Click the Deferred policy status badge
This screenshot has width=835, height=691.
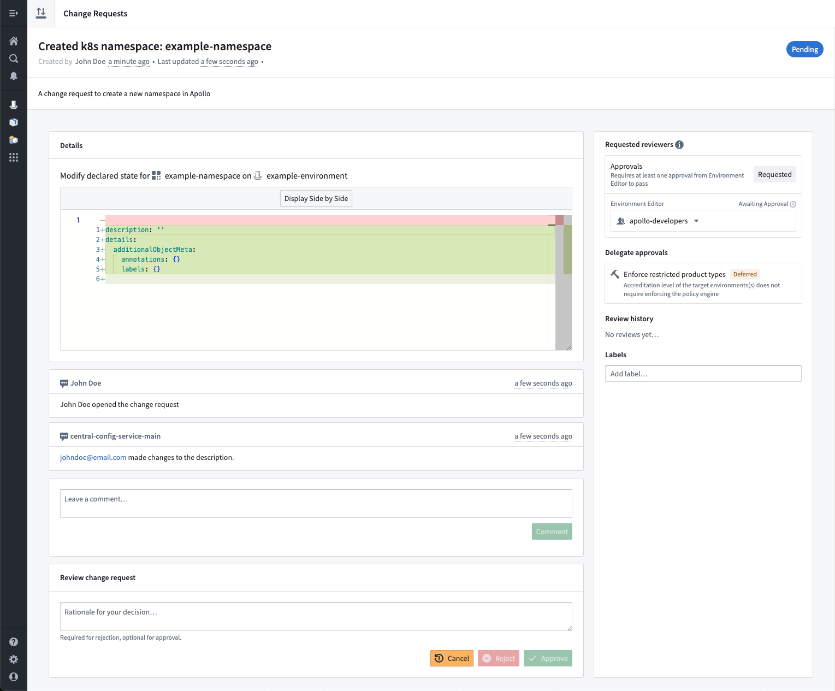[745, 274]
